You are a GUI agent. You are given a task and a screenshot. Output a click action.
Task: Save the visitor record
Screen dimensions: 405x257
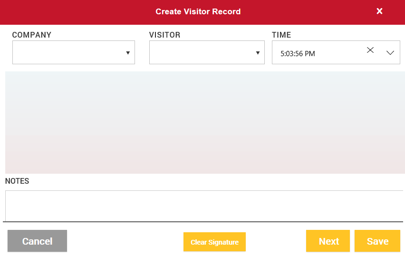point(377,241)
